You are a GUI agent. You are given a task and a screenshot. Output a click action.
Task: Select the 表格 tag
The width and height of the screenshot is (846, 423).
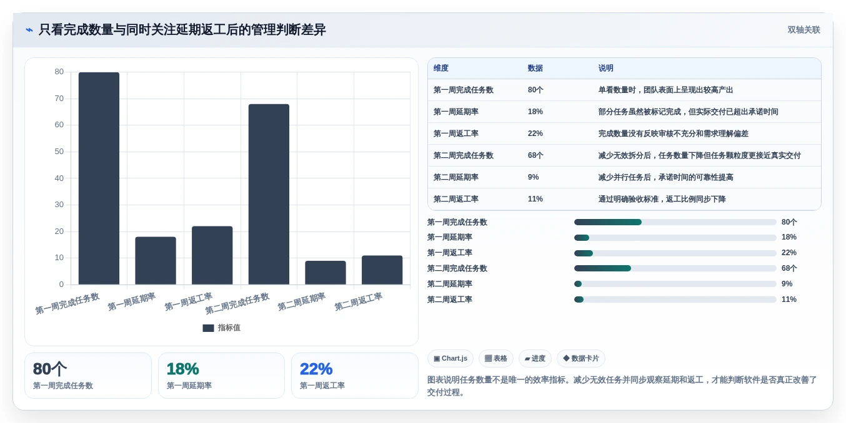(x=496, y=358)
